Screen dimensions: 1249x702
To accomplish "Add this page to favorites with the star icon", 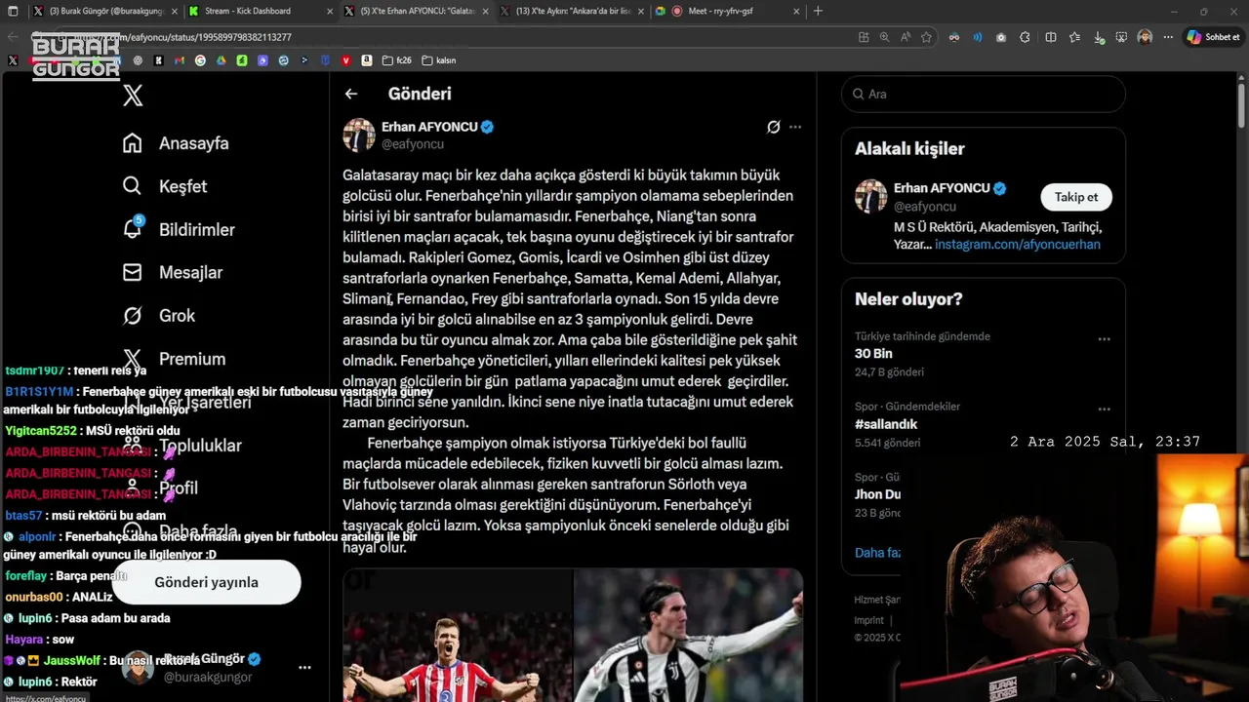I will [x=926, y=37].
